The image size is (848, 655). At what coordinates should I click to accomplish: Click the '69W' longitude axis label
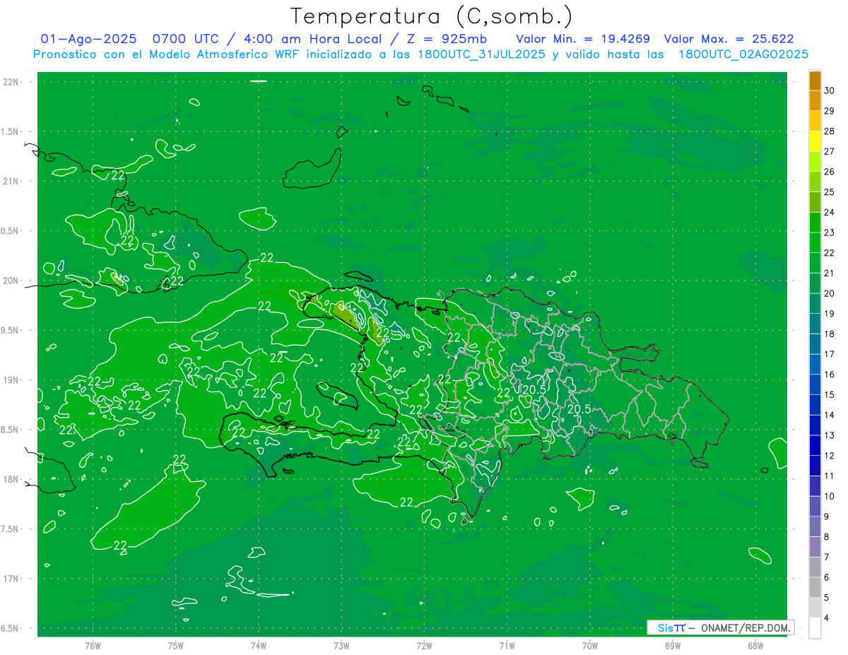[x=673, y=645]
